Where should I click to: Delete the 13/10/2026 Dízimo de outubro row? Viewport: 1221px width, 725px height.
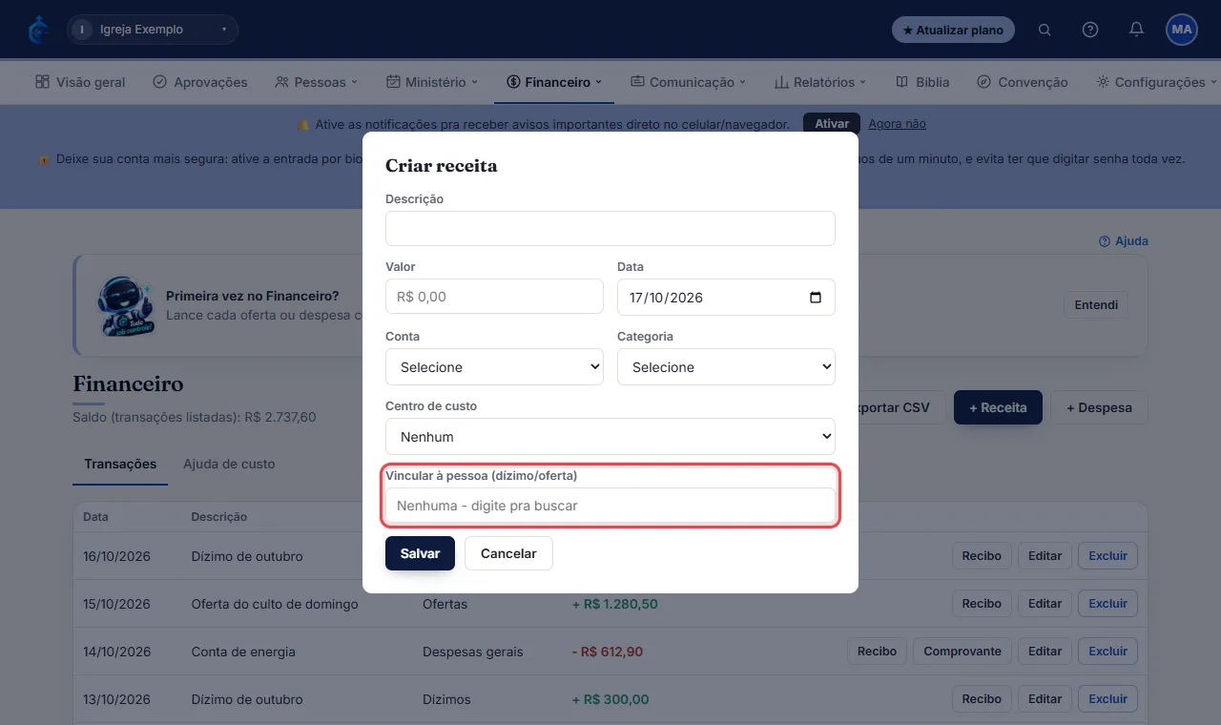pyautogui.click(x=1107, y=698)
